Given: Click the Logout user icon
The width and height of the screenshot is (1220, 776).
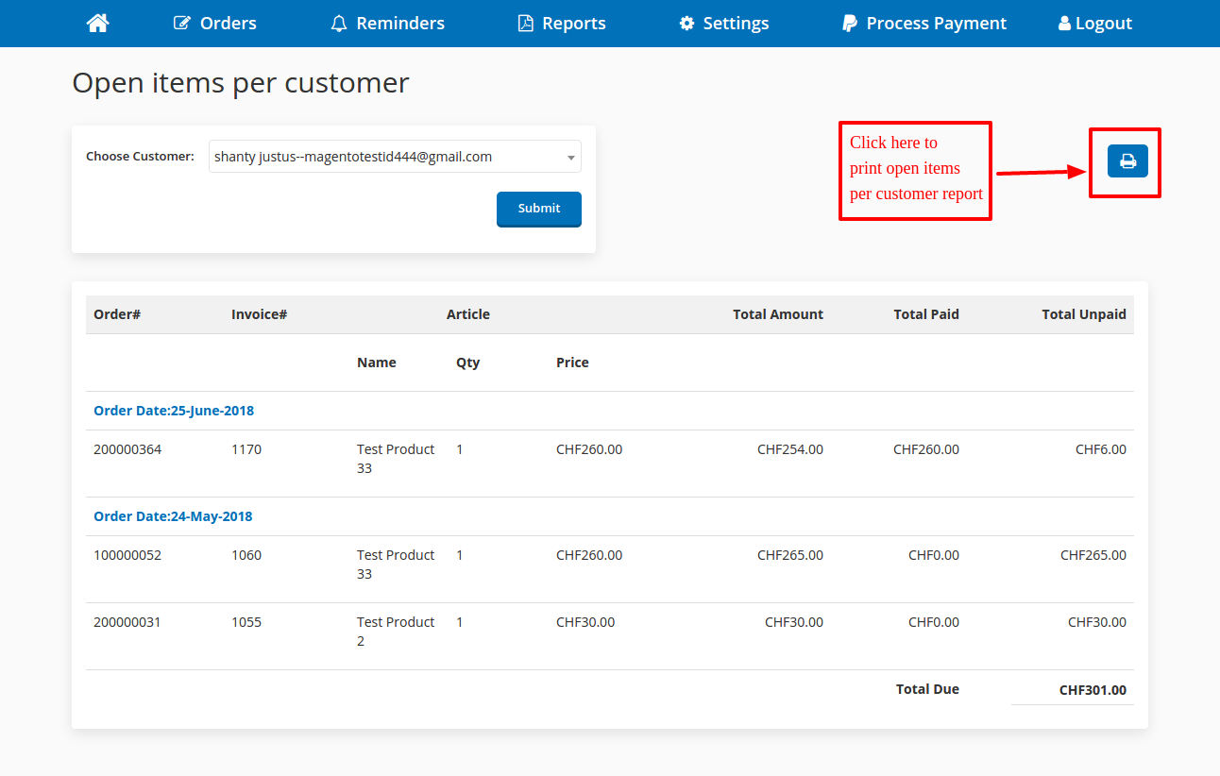Looking at the screenshot, I should pos(1064,24).
